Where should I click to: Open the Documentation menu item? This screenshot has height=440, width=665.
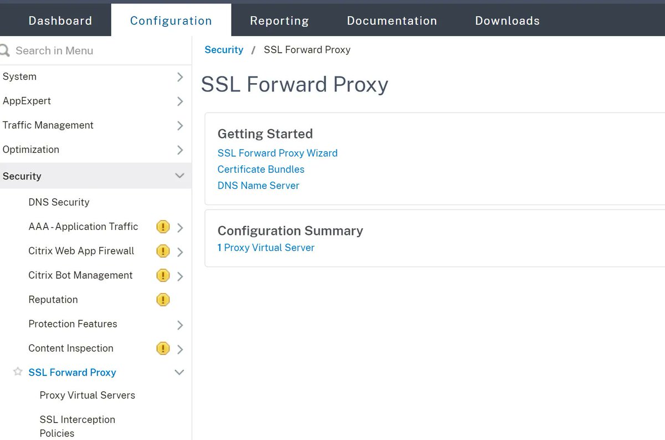(x=392, y=21)
